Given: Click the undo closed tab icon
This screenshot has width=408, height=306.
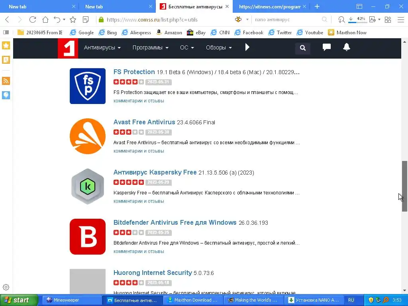Looking at the screenshot, I should click(57, 20).
